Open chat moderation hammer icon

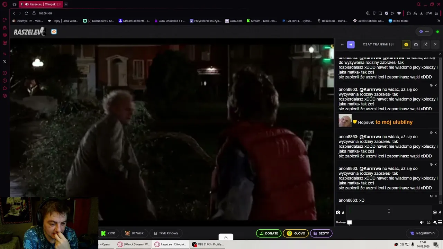[x=435, y=222]
